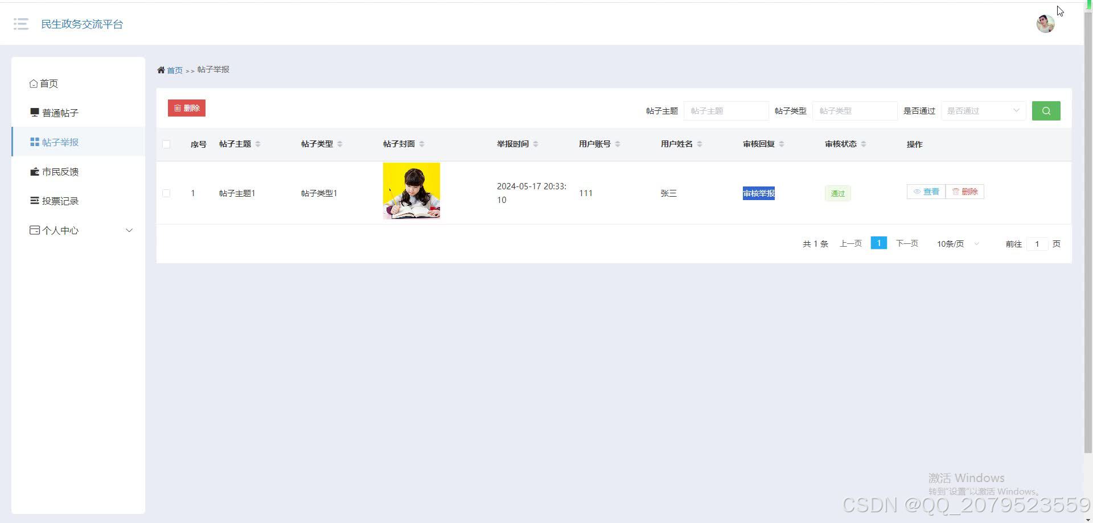Sort by 审核状态 column arrows
The width and height of the screenshot is (1093, 523).
pos(864,144)
